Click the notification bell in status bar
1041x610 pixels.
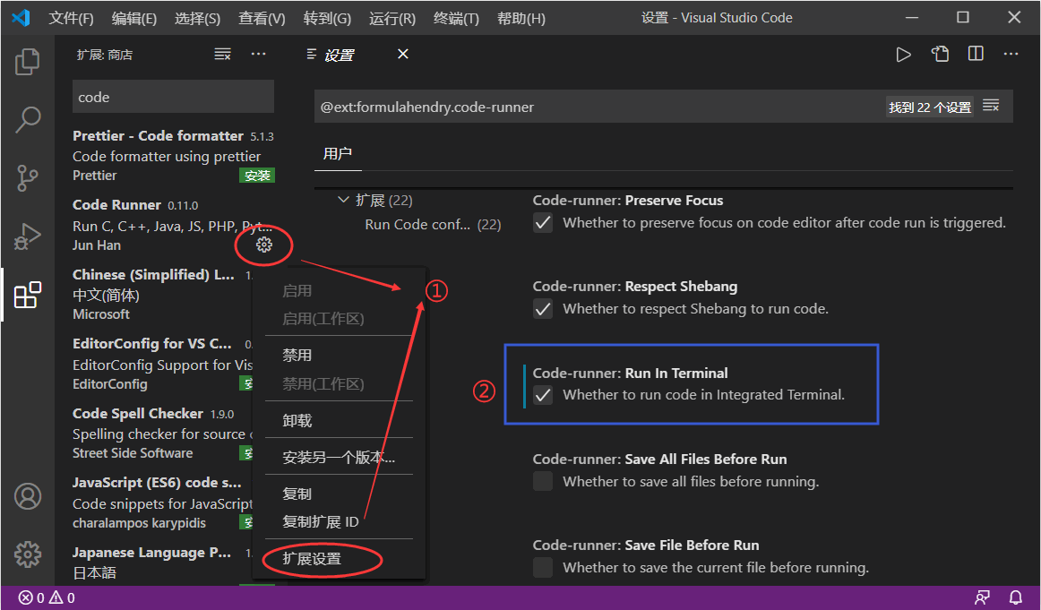pos(1015,597)
